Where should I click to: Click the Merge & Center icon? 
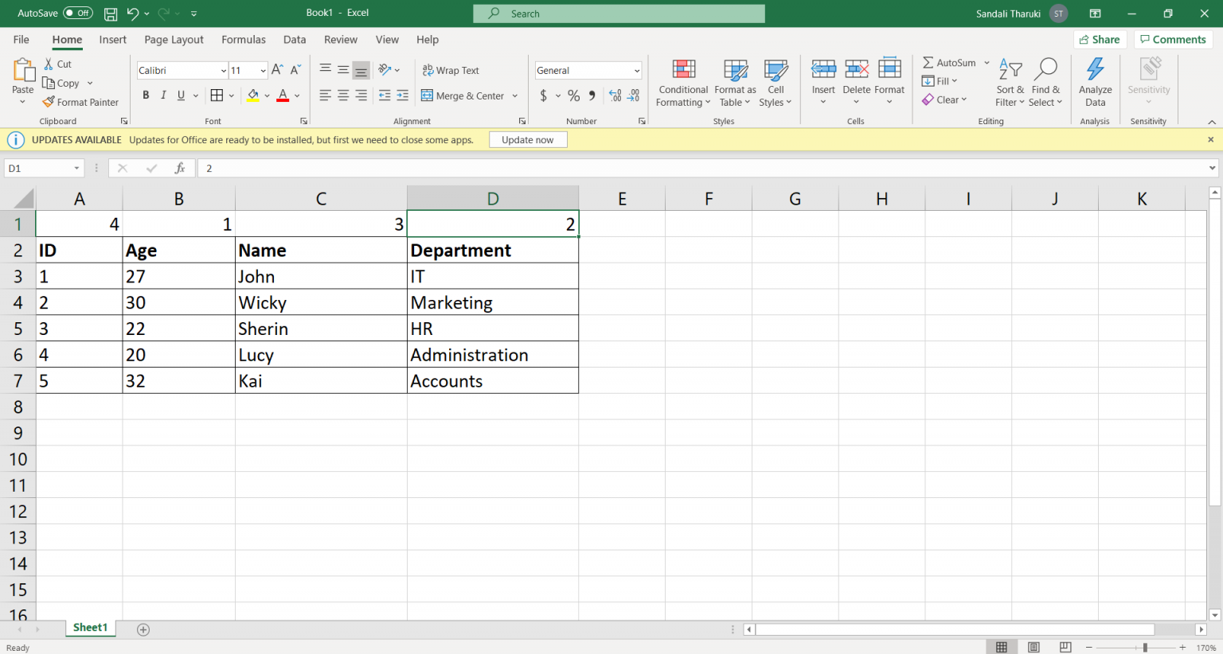(428, 95)
